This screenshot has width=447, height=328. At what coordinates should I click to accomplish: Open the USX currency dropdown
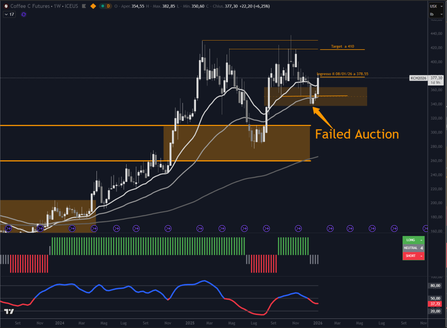point(436,6)
